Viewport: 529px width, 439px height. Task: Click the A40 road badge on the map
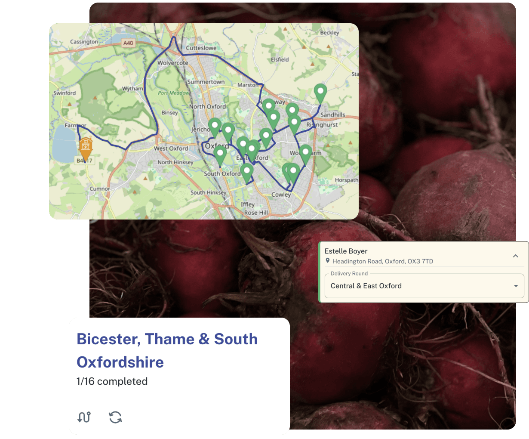pos(128,43)
